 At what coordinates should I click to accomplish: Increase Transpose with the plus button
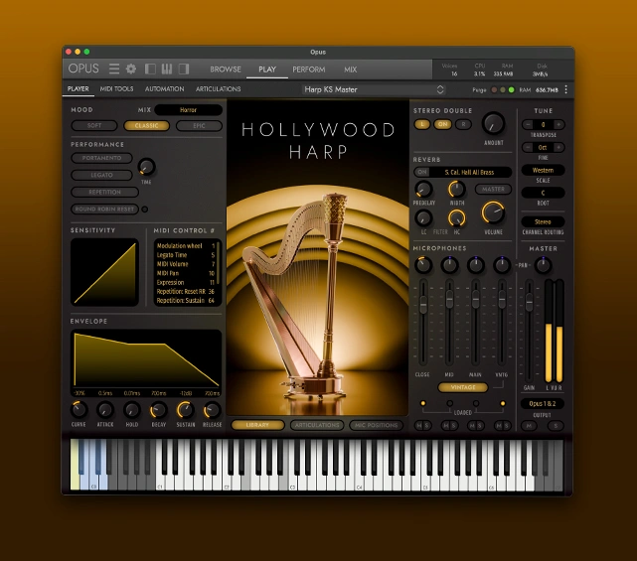pos(558,125)
